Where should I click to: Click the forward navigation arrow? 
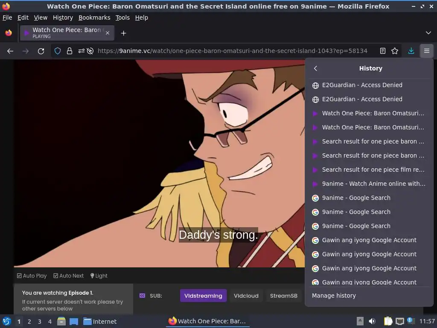pyautogui.click(x=25, y=51)
